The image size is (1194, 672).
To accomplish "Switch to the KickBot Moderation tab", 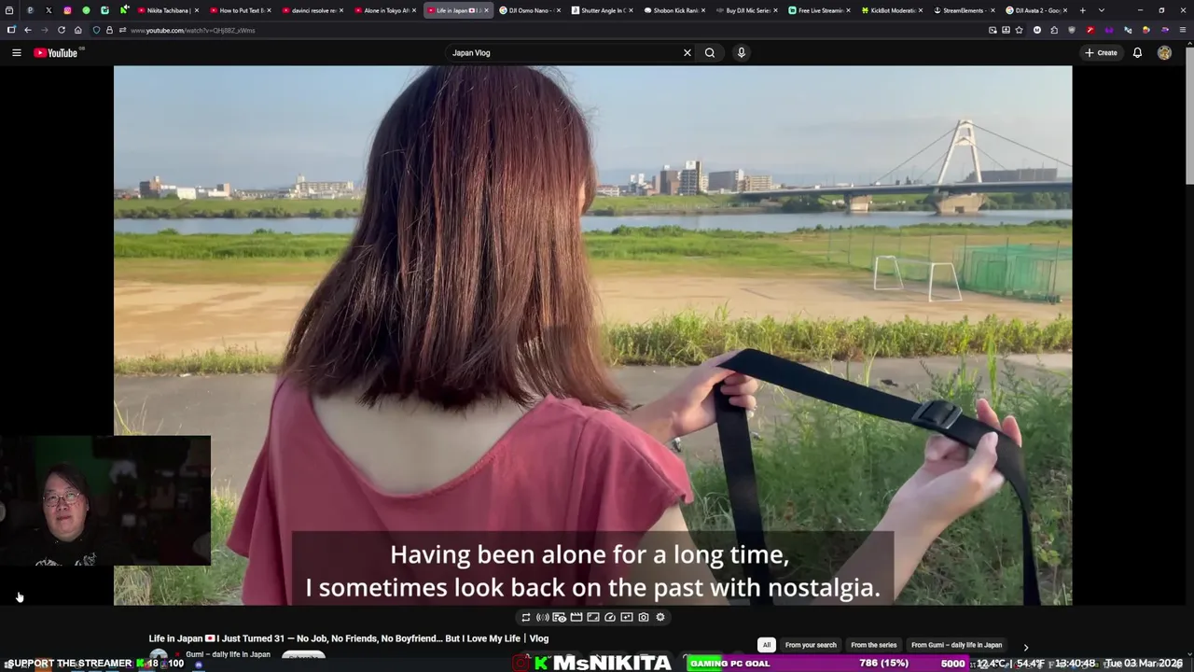I will pos(891,10).
